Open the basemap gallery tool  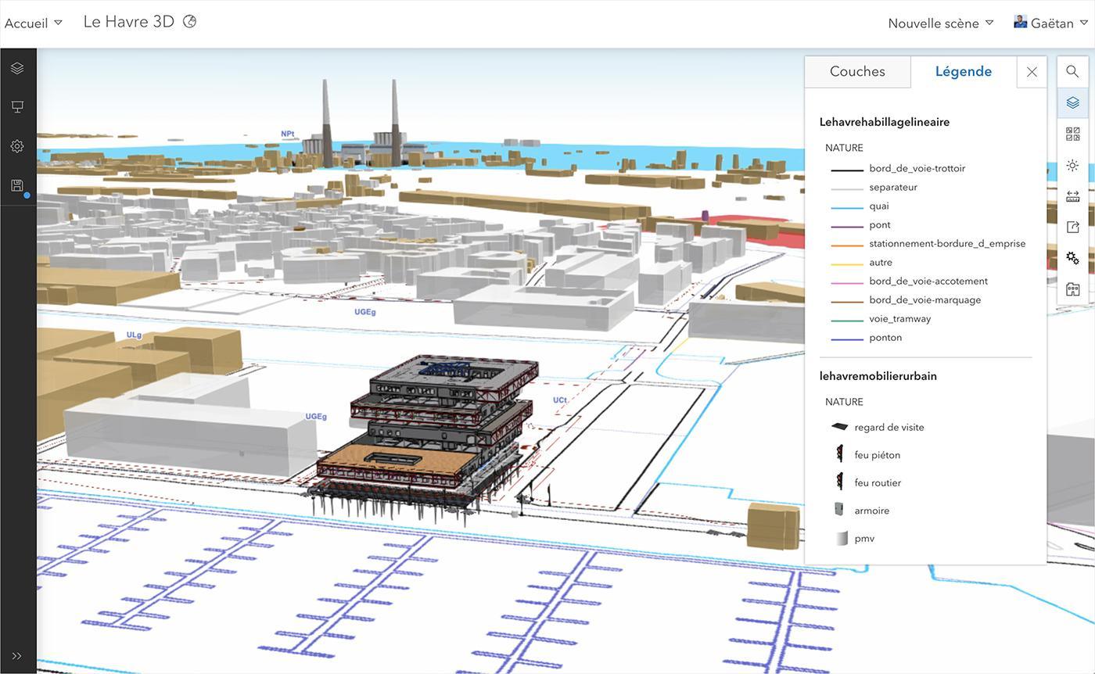pyautogui.click(x=1072, y=134)
